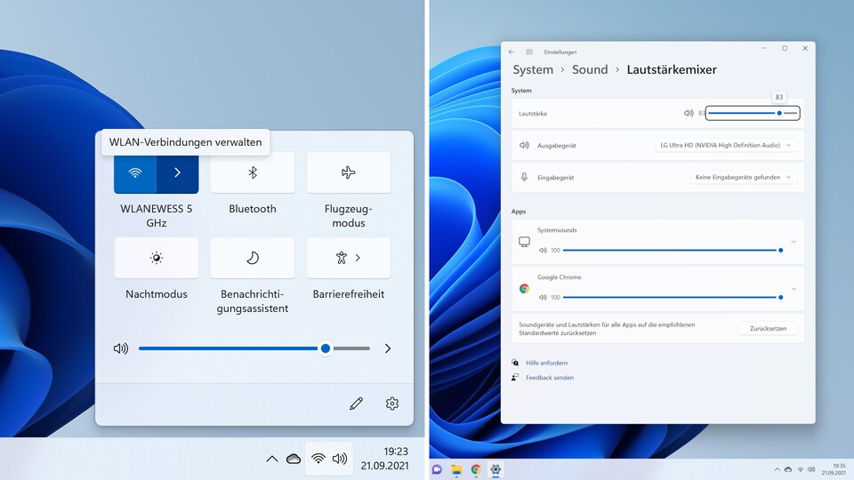This screenshot has width=854, height=480.
Task: Open hamburger navigation menu in Einstellungen
Action: click(528, 52)
